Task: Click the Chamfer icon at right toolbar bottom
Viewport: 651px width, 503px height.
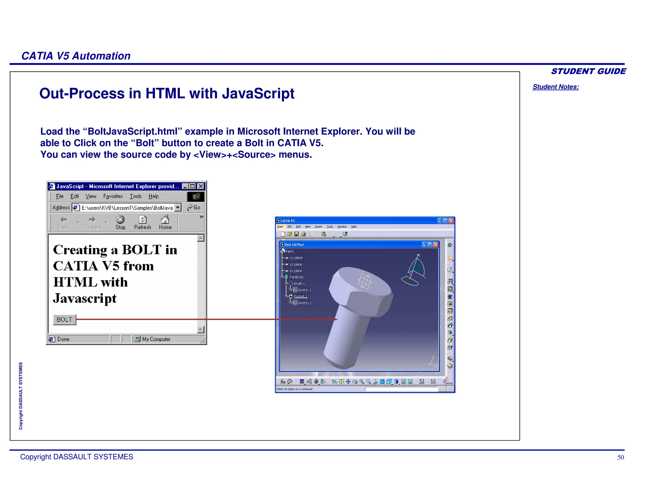Action: pos(450,366)
